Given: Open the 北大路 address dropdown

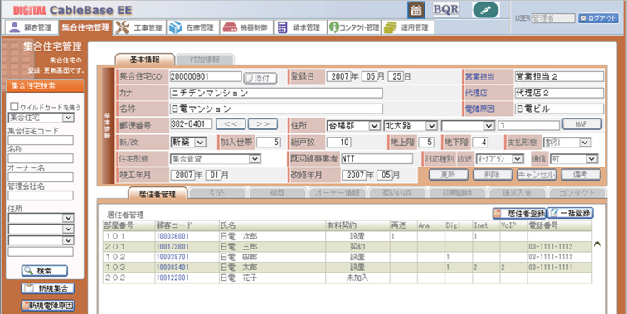Looking at the screenshot, I should 411,125.
